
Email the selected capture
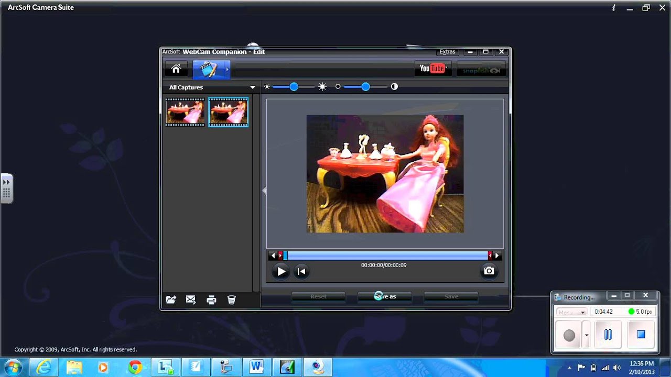click(x=191, y=300)
